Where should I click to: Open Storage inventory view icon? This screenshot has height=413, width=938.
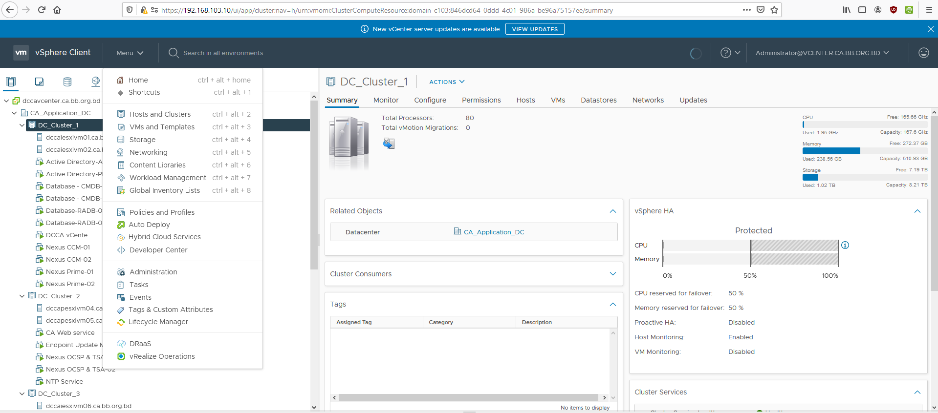point(67,82)
